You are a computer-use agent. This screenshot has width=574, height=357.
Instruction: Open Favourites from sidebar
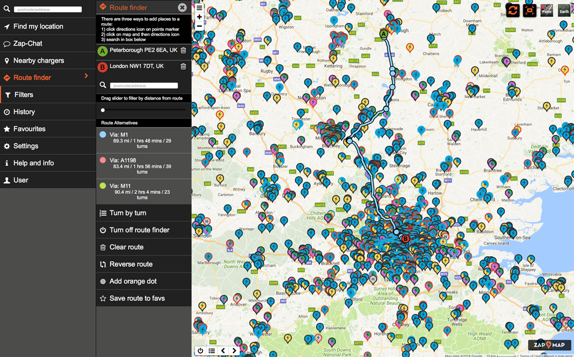(47, 129)
